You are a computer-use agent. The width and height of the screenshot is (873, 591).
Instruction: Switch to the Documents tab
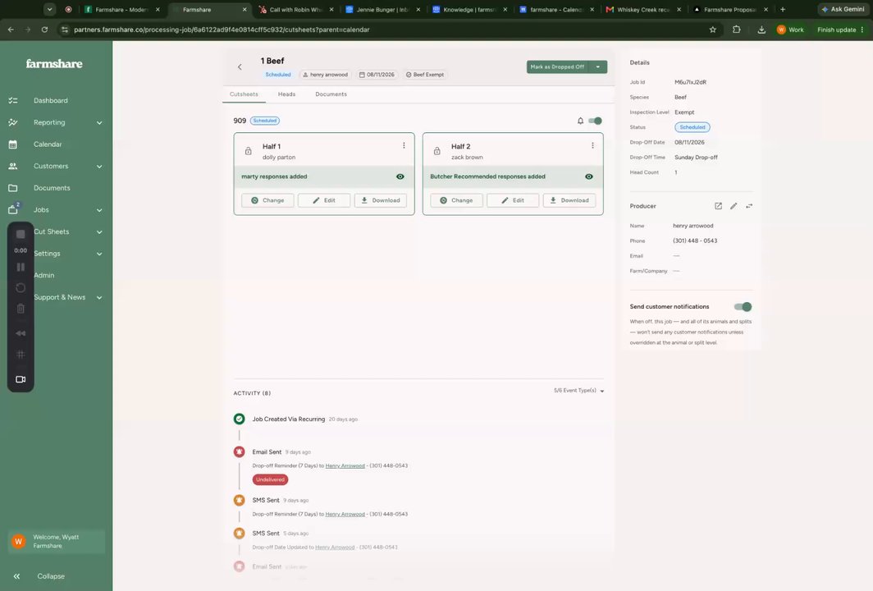point(331,94)
